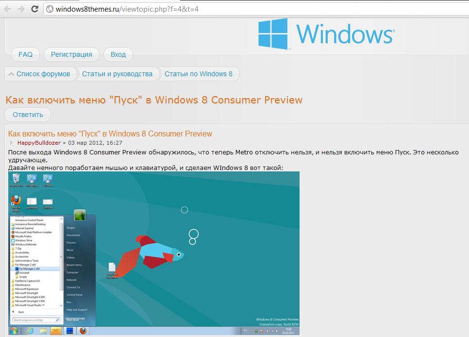Click the page icon in the address bar

pos(50,9)
